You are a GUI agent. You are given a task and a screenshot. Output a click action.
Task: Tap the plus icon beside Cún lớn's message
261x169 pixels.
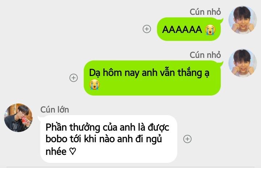(187, 139)
